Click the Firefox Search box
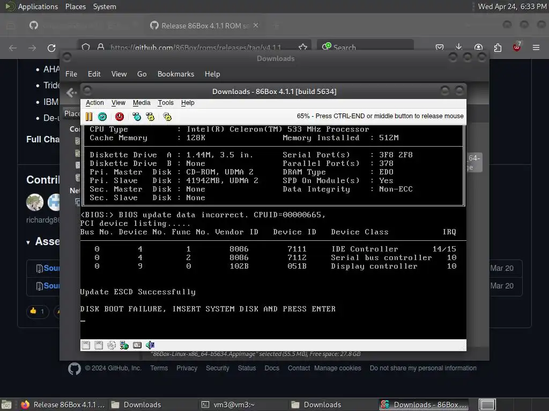 pyautogui.click(x=366, y=47)
